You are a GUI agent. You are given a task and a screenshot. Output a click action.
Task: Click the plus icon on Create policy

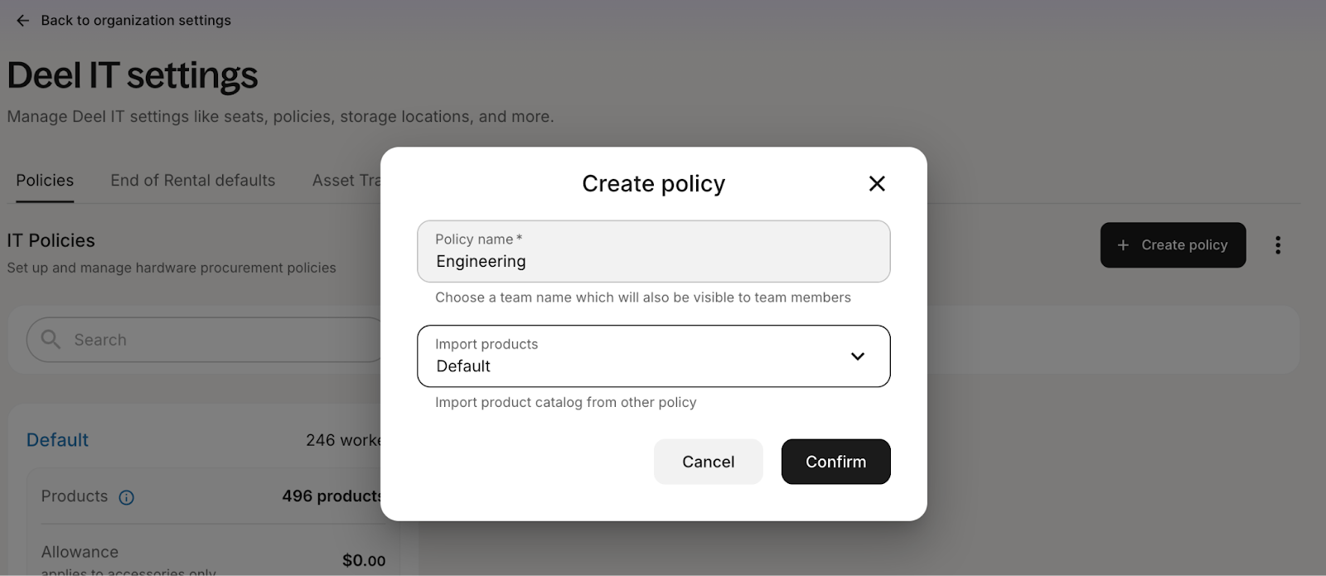coord(1123,244)
